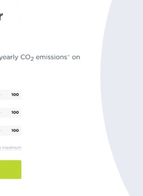Select the digit 1 in the first 100 field
The width and height of the screenshot is (143, 196).
pyautogui.click(x=12, y=95)
